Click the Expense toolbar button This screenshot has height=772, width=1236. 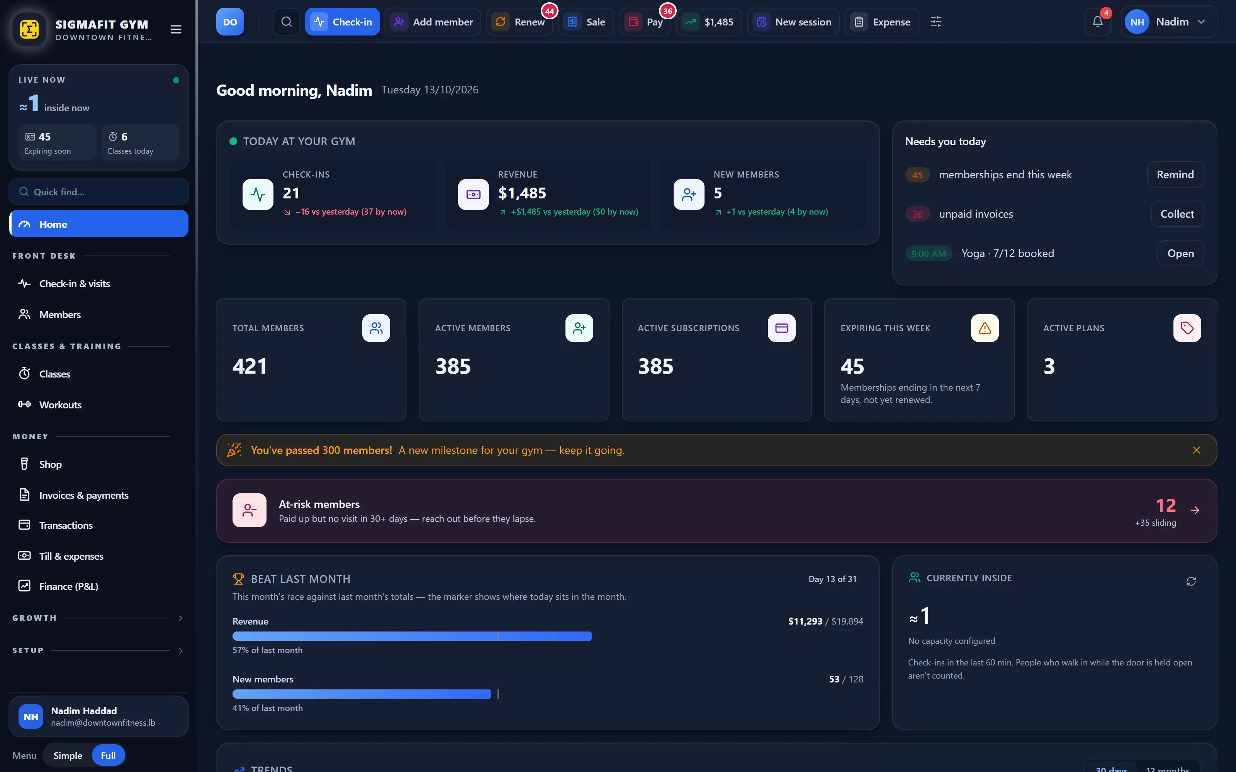881,22
